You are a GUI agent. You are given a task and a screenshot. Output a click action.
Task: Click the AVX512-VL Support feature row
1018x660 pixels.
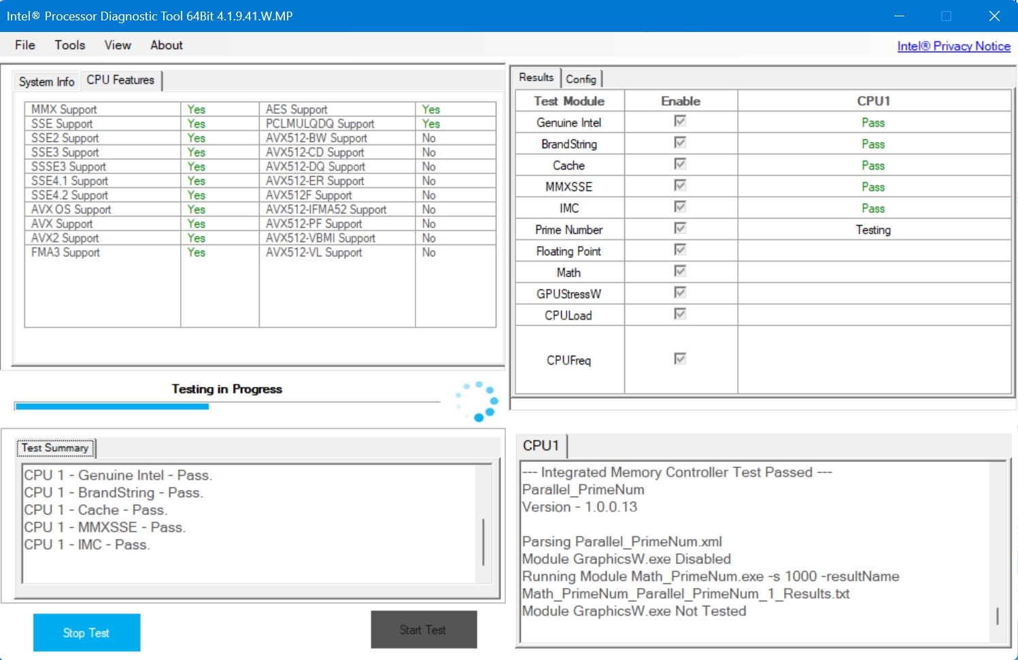click(x=377, y=252)
